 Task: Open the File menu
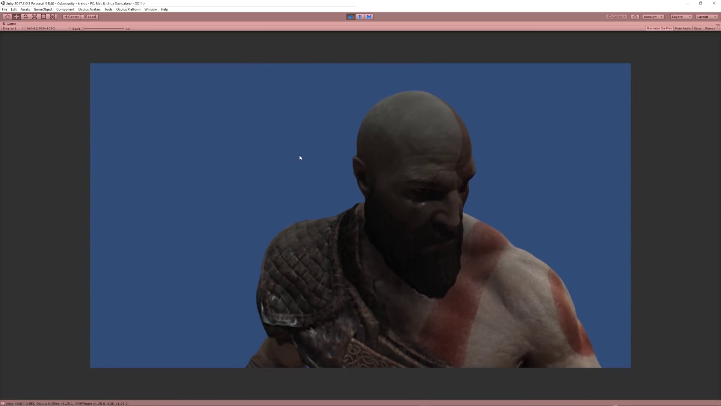5,9
